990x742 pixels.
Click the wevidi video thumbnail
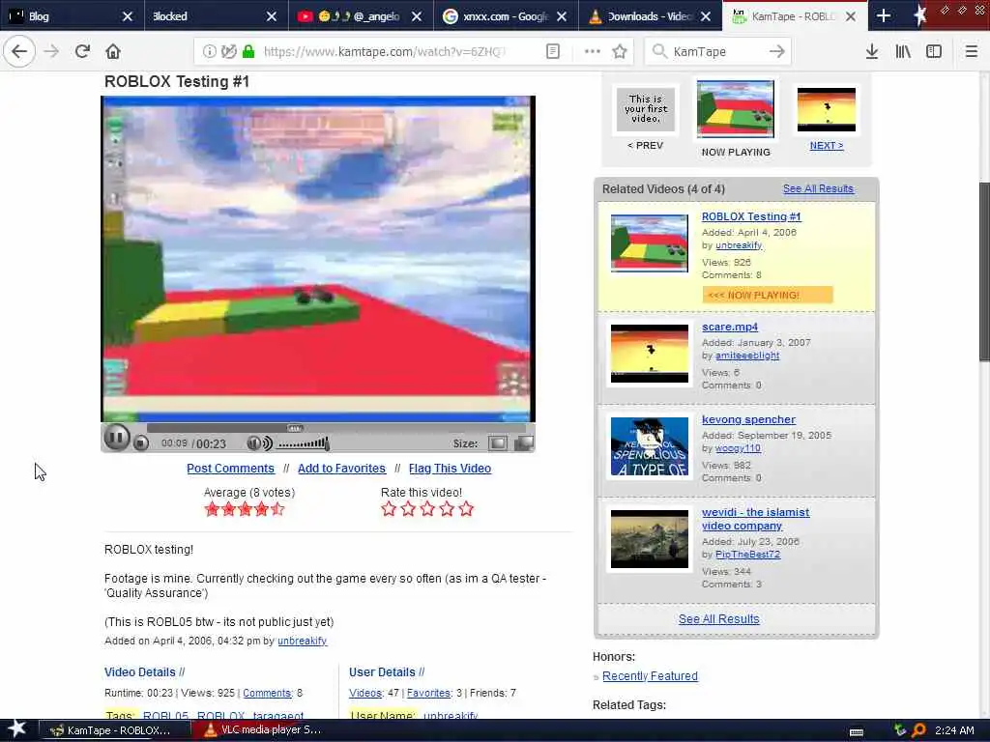tap(649, 539)
